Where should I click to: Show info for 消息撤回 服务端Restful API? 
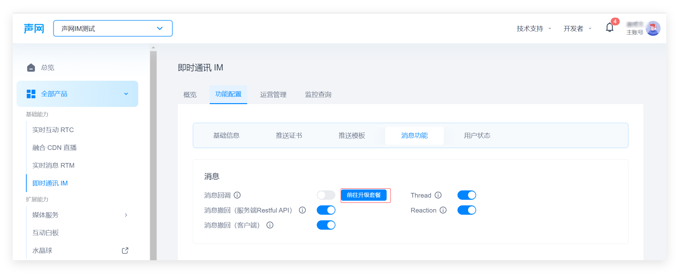[x=302, y=210]
